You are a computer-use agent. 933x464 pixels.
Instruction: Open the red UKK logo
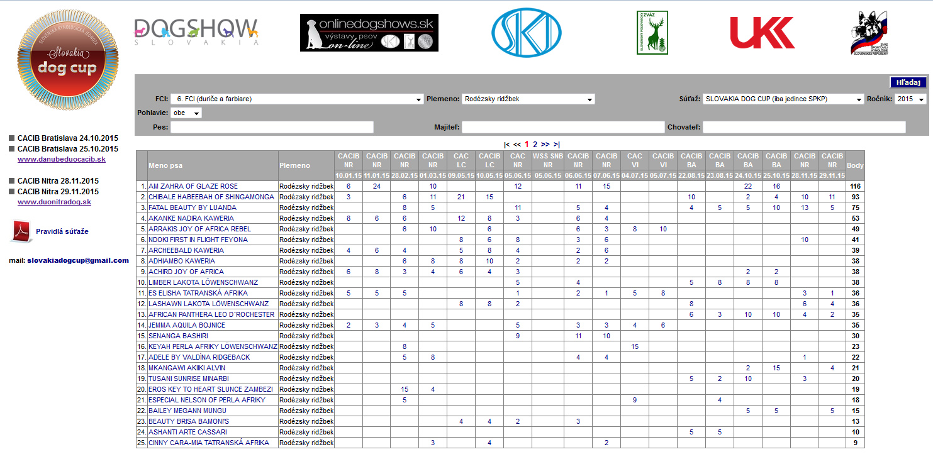pos(763,33)
